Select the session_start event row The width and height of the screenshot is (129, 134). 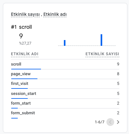[x=65, y=94]
